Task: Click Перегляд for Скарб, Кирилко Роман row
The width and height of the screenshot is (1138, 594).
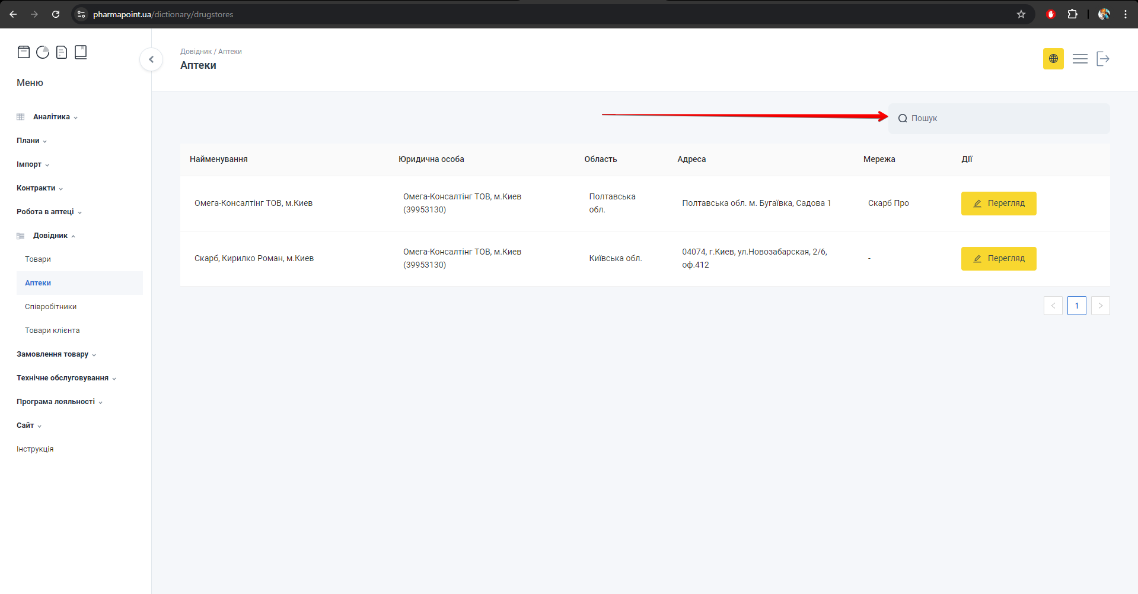Action: tap(999, 259)
